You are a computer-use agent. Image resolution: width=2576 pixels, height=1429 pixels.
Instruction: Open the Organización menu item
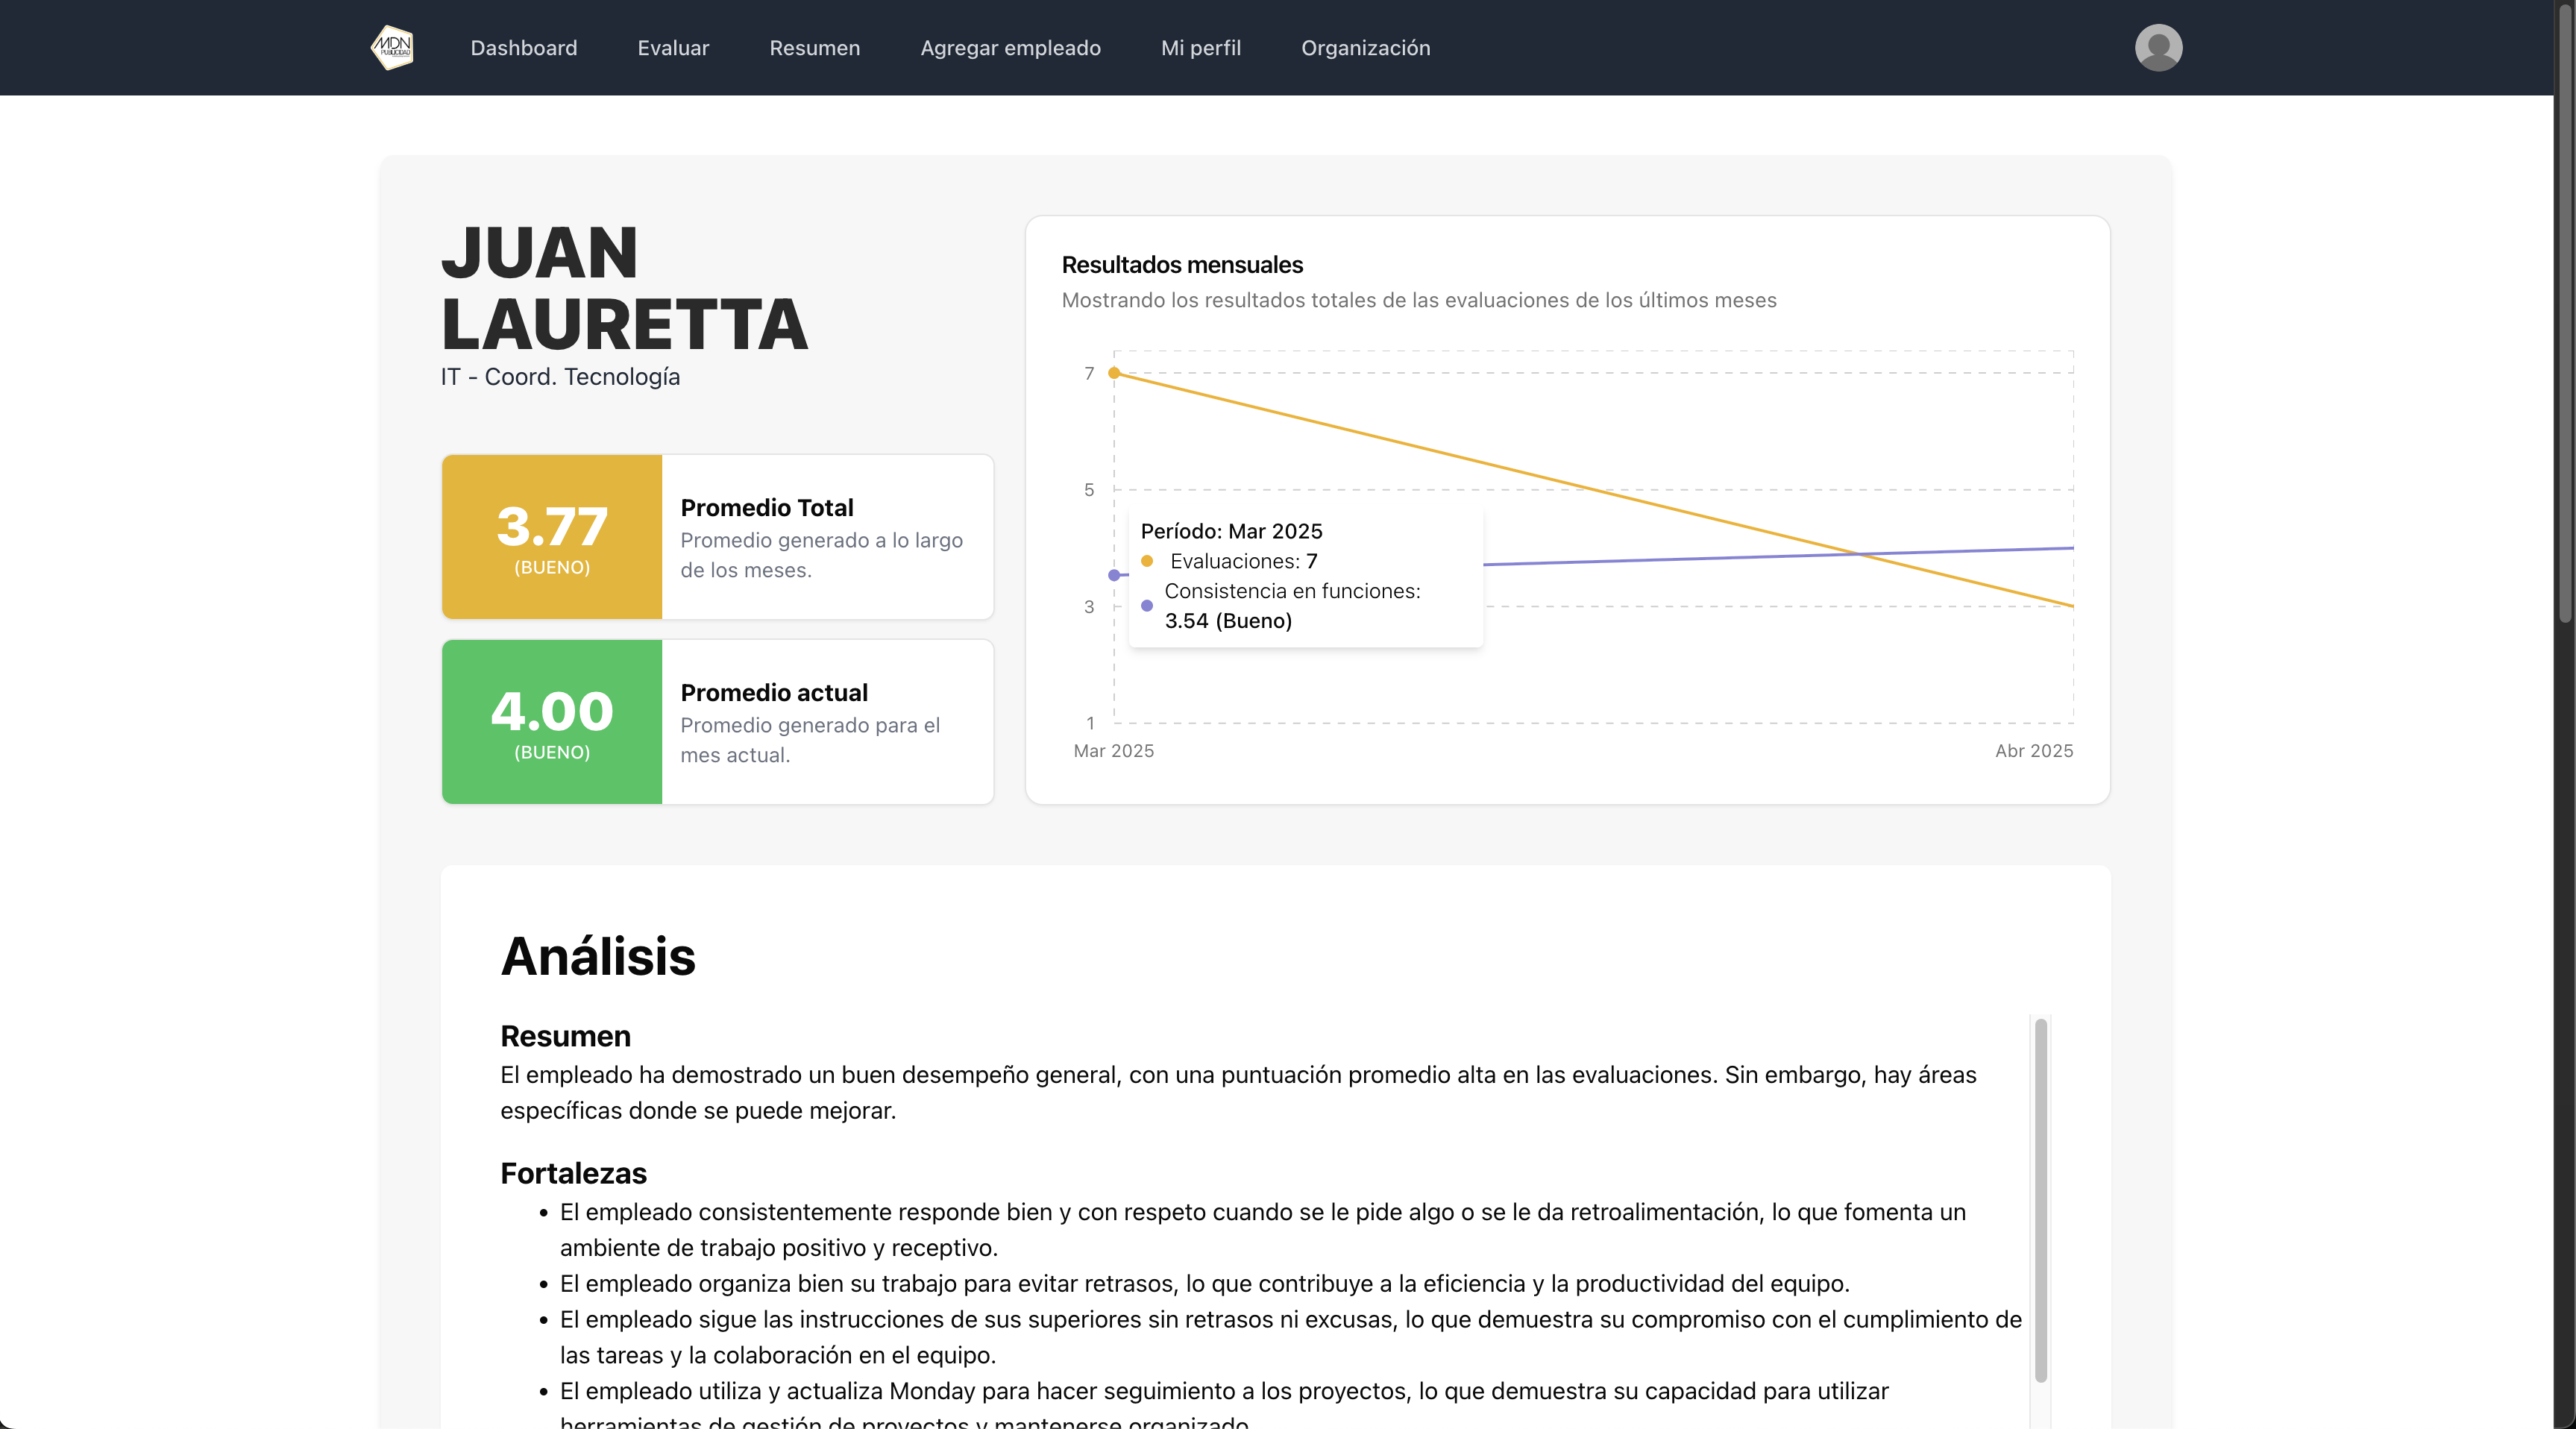click(x=1365, y=48)
